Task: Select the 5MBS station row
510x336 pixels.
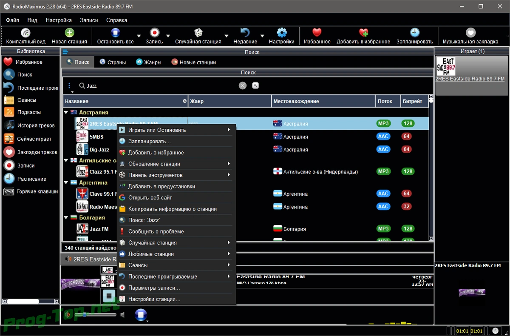Action: pyautogui.click(x=246, y=137)
